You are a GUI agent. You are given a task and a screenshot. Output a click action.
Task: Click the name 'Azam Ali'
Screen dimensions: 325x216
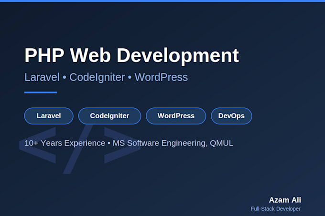(285, 200)
